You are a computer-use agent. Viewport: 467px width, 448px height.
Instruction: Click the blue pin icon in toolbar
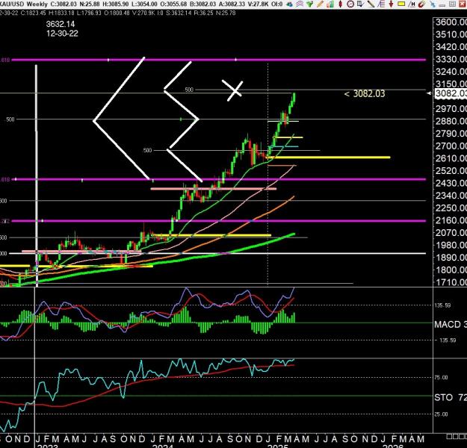pyautogui.click(x=433, y=4)
